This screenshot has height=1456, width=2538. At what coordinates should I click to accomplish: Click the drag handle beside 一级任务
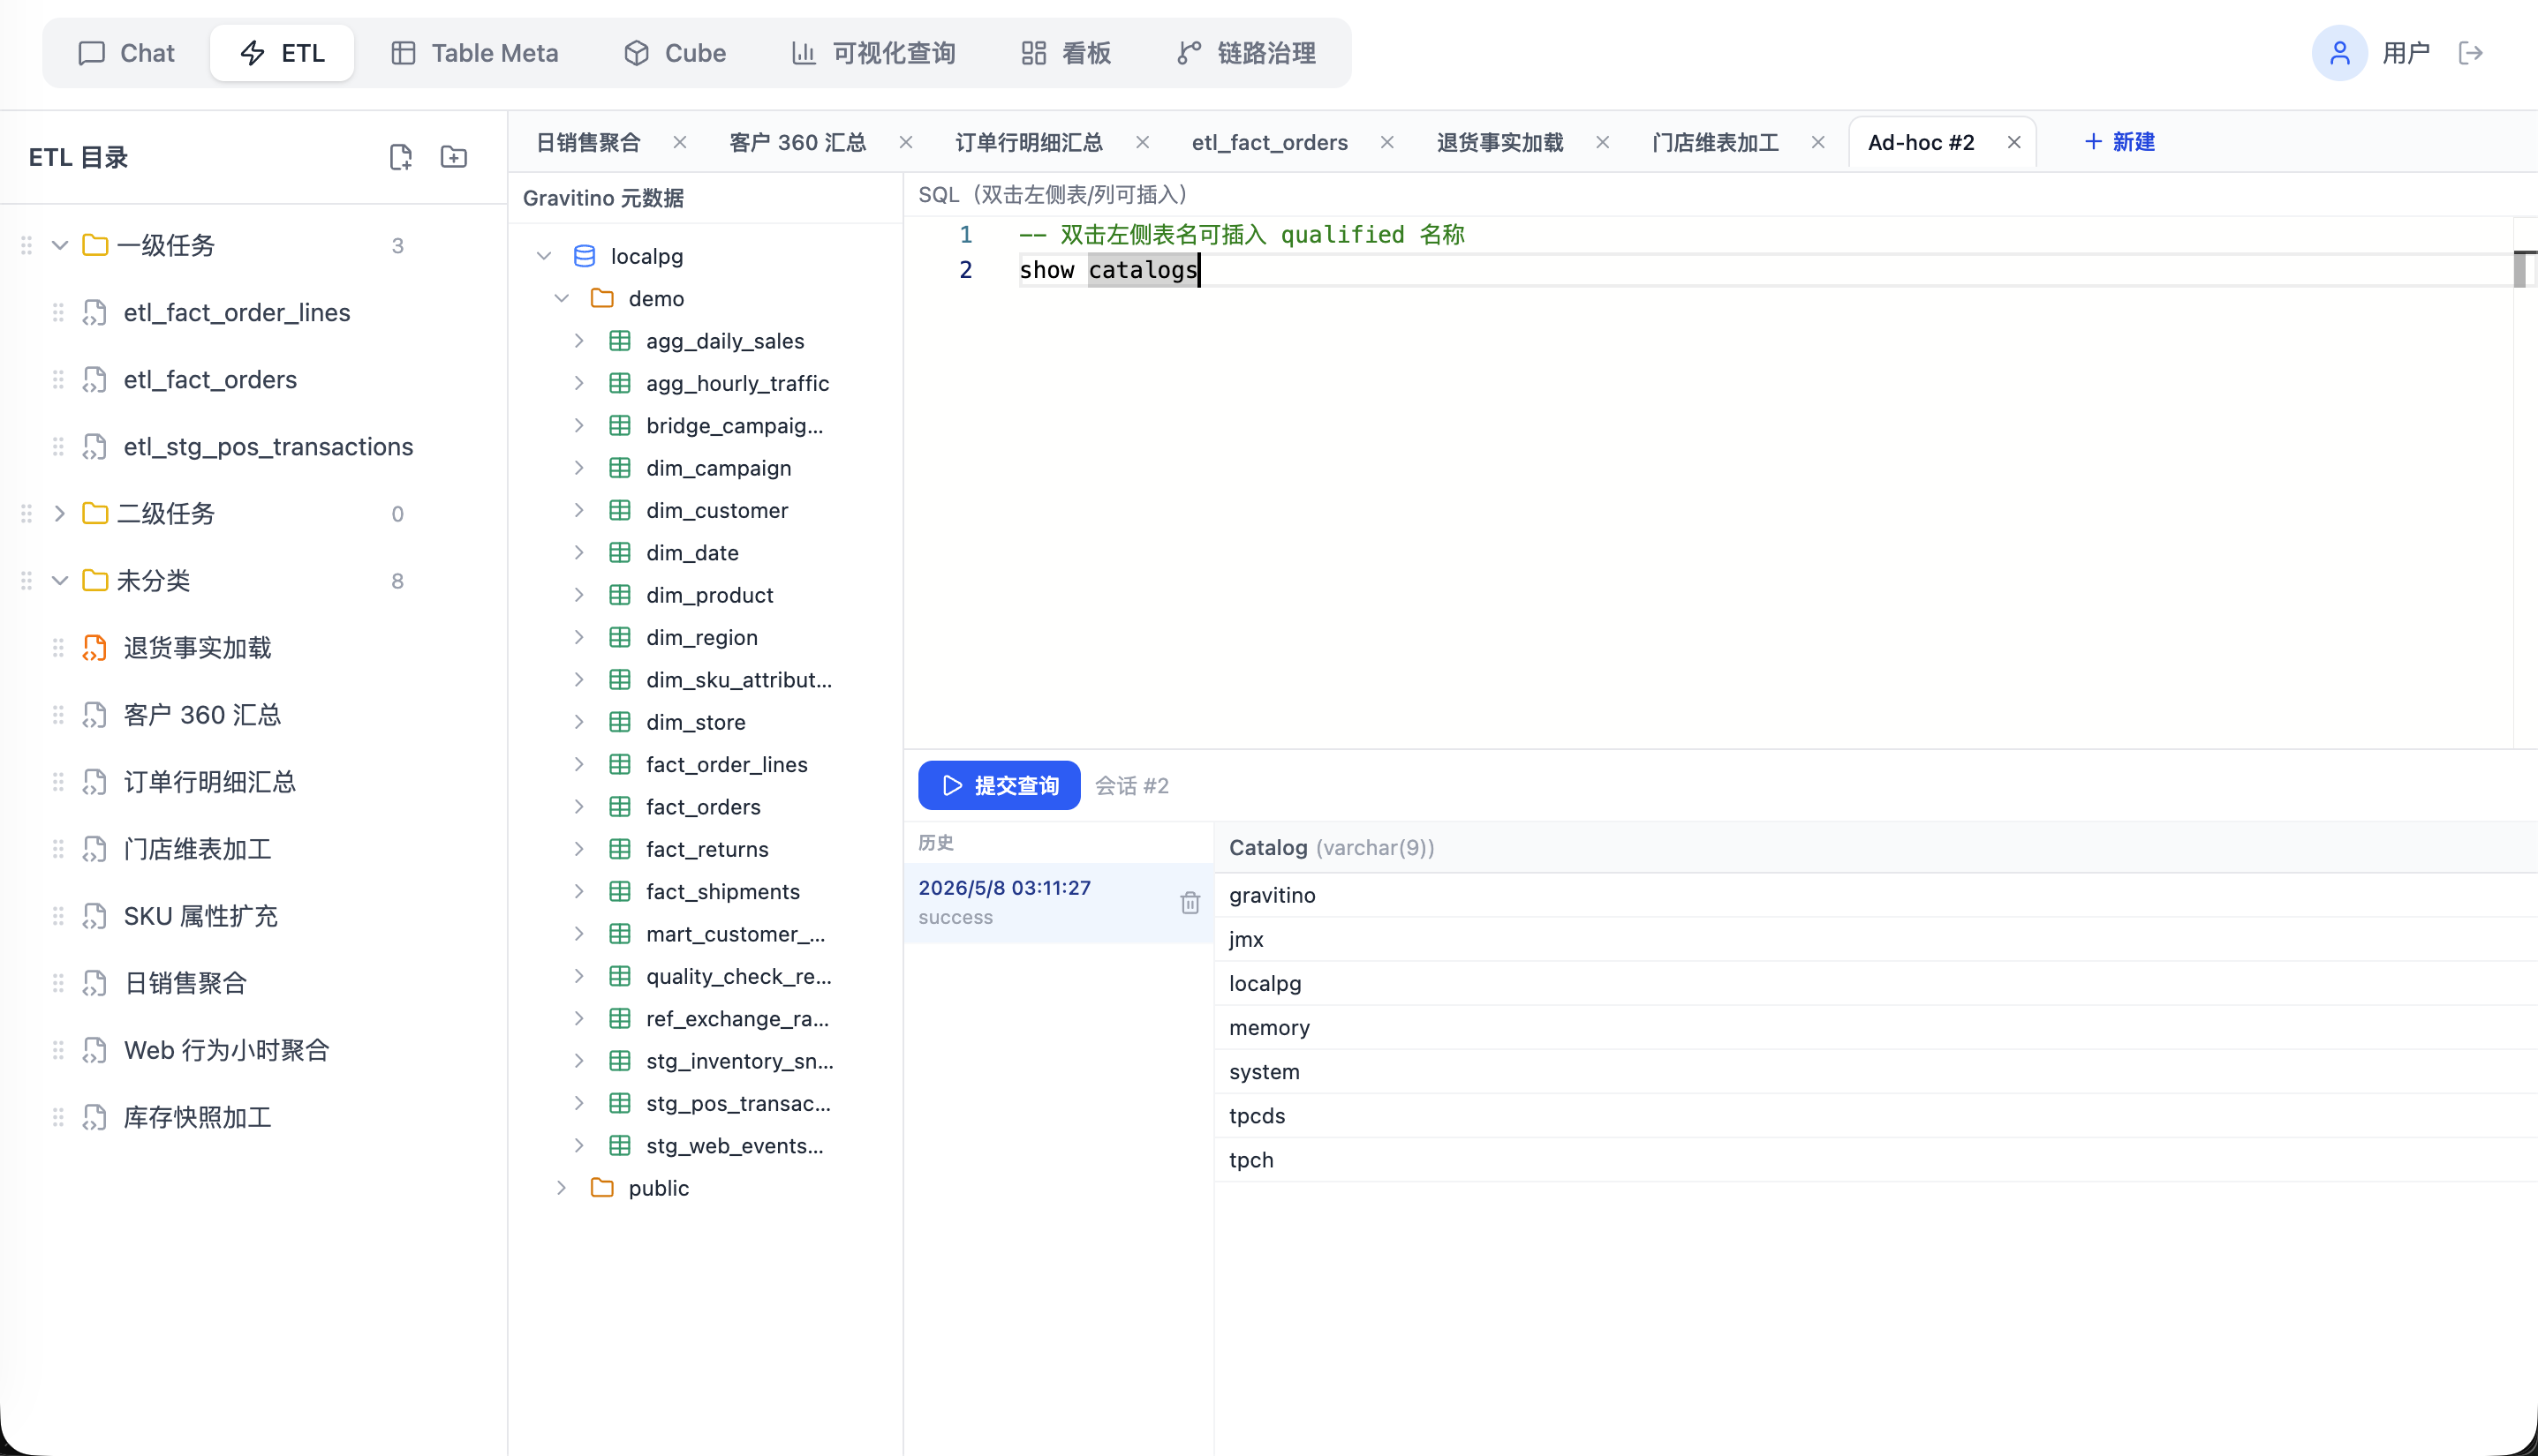[x=26, y=246]
